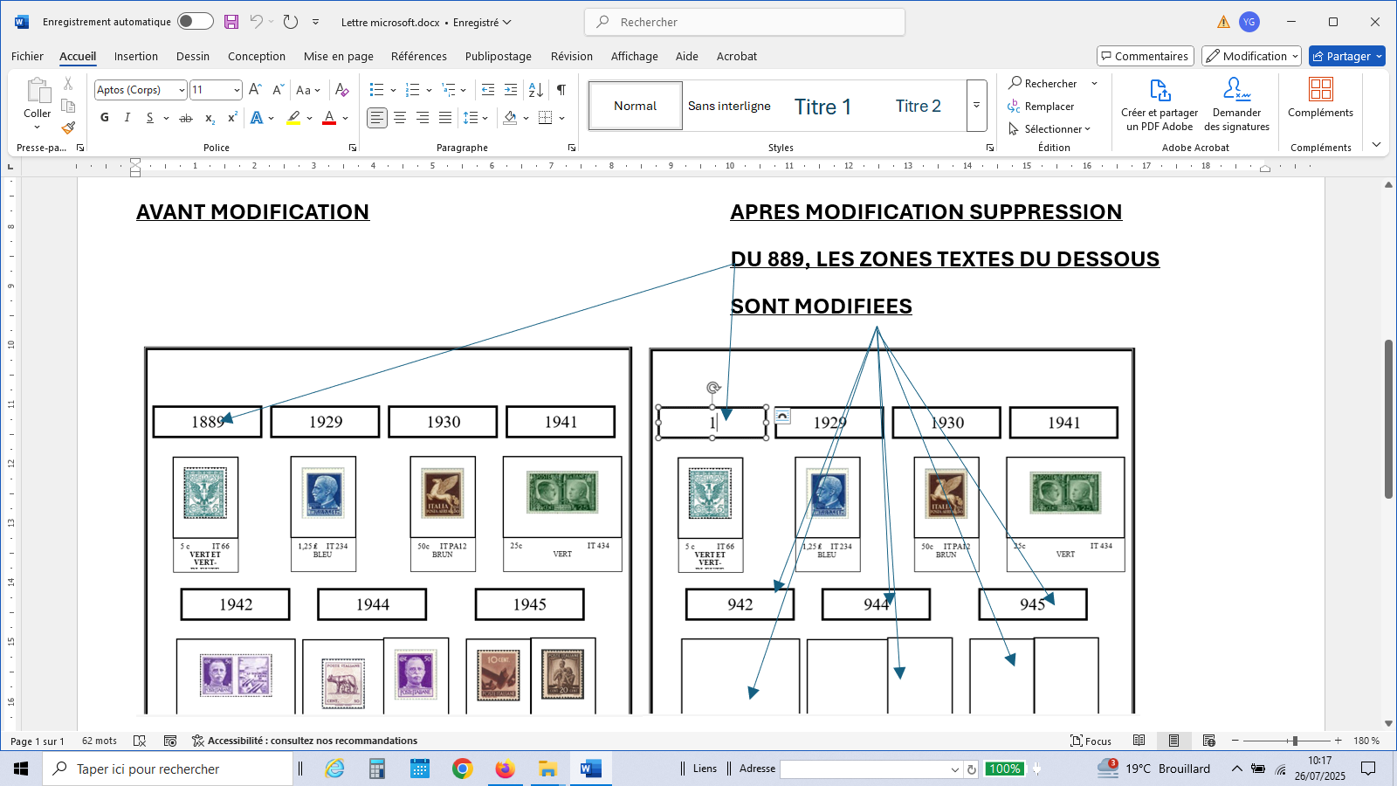The image size is (1397, 786).
Task: Open the Police dialog launcher
Action: [353, 148]
